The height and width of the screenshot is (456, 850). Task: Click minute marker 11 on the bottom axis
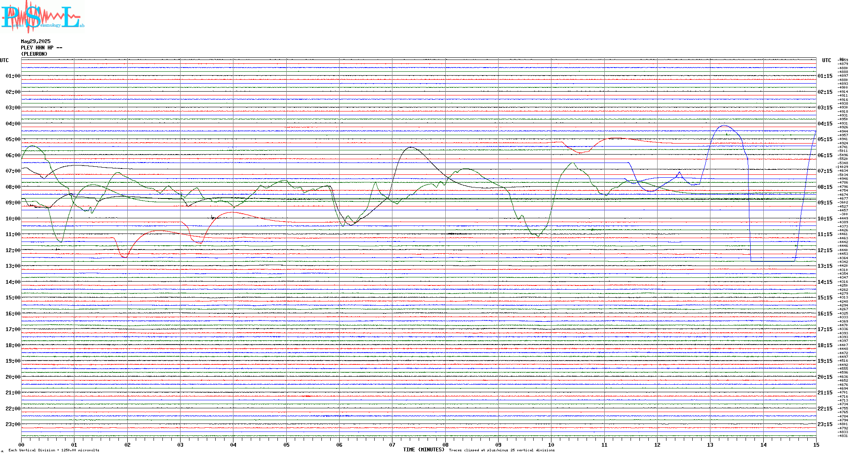tap(604, 445)
